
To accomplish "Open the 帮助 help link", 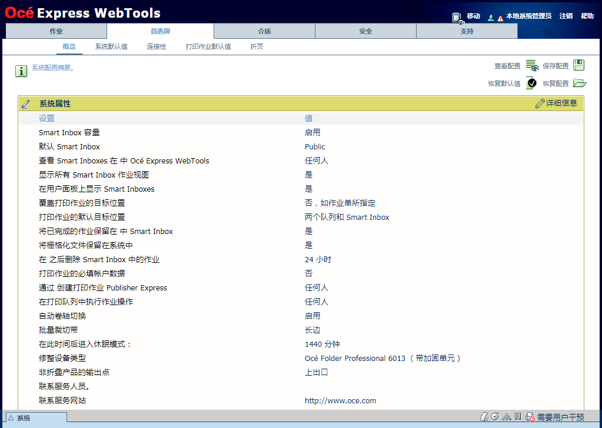I will (587, 16).
